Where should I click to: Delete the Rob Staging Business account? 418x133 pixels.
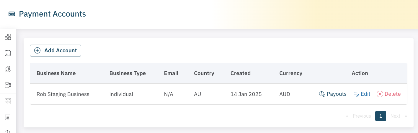[x=389, y=94]
